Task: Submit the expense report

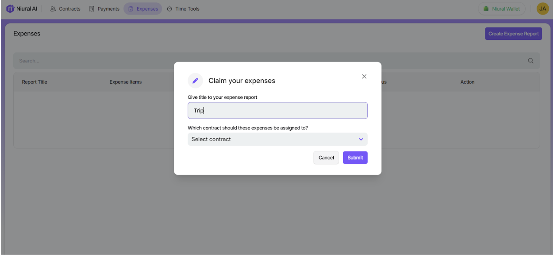Action: click(355, 158)
